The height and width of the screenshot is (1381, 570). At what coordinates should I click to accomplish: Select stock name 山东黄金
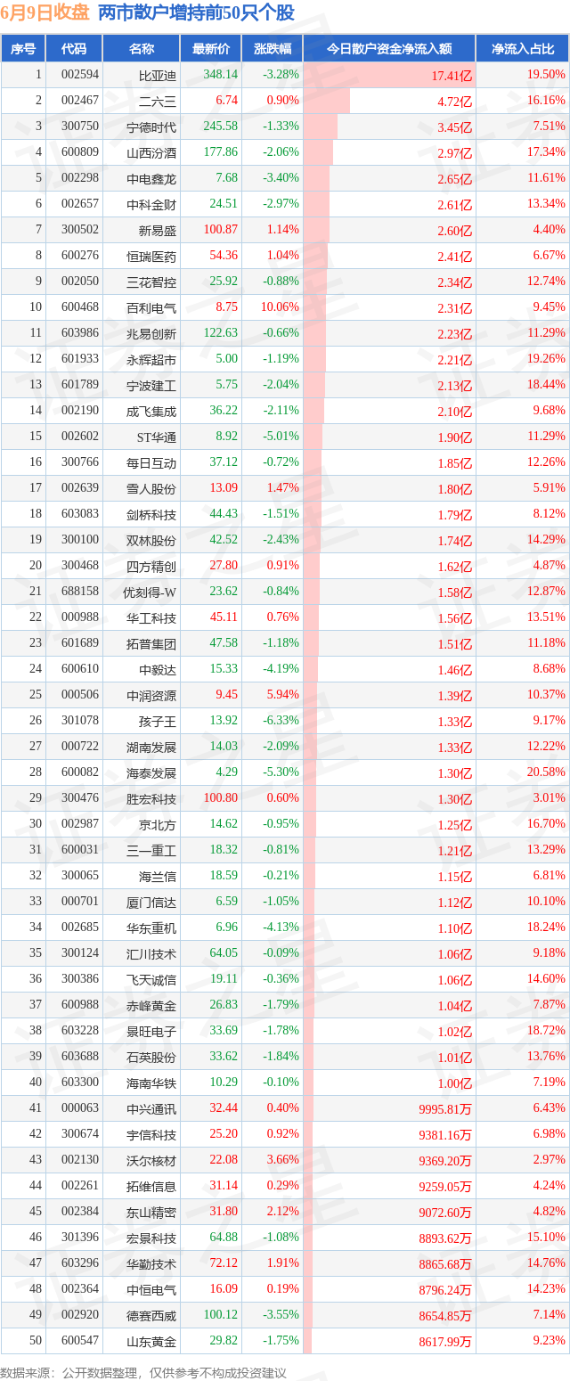(x=151, y=1342)
